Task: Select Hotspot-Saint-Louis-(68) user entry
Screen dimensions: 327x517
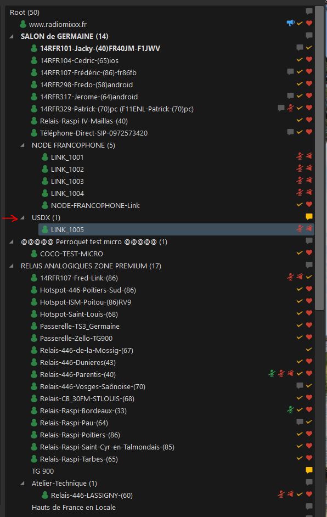Action: tap(79, 314)
